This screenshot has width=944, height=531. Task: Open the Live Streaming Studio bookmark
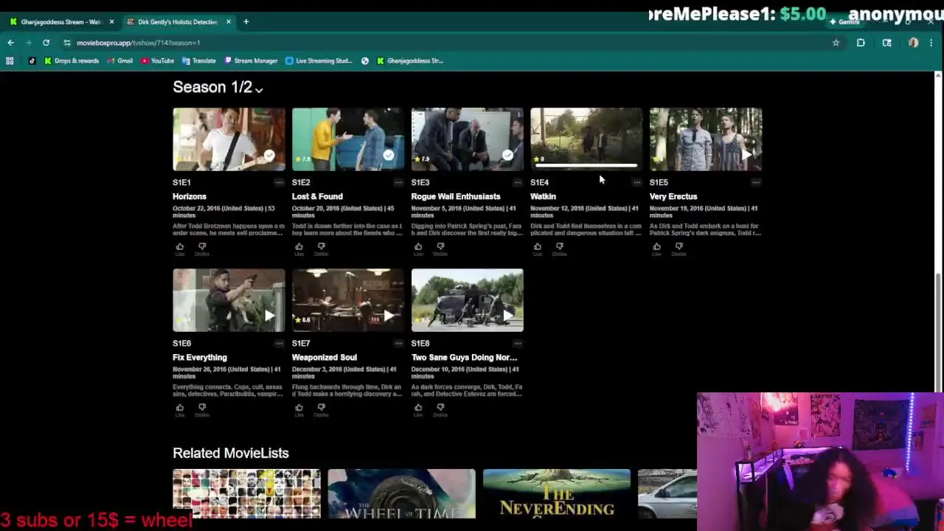coord(319,60)
